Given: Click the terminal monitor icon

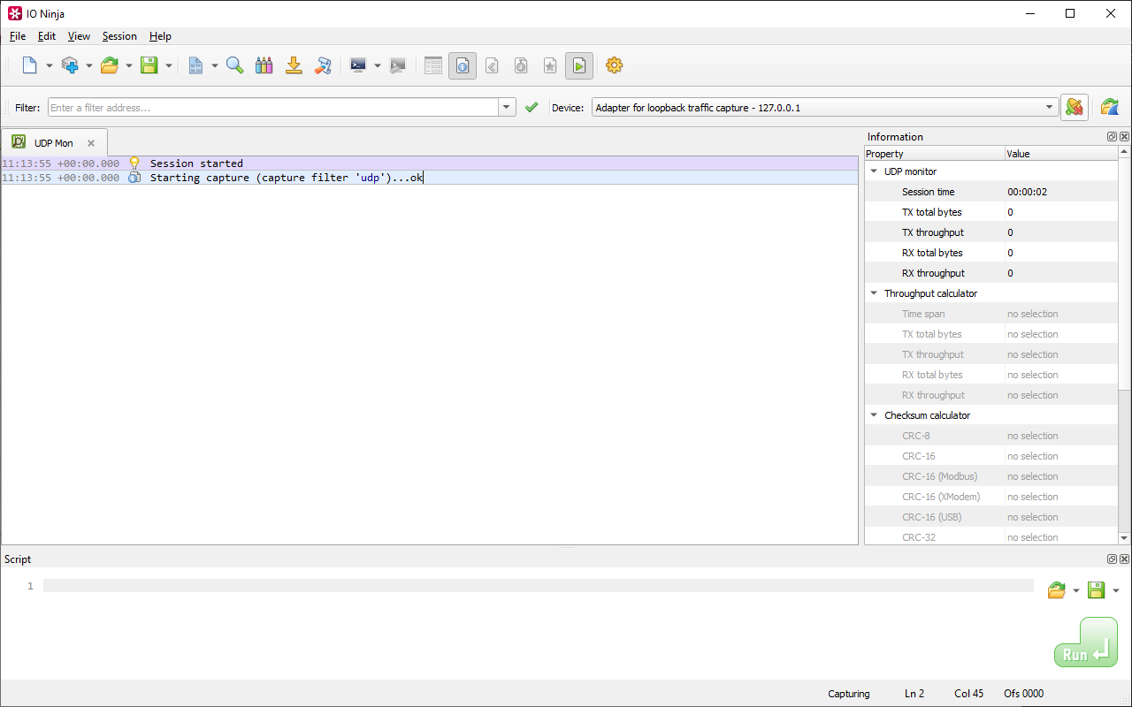Looking at the screenshot, I should click(358, 65).
